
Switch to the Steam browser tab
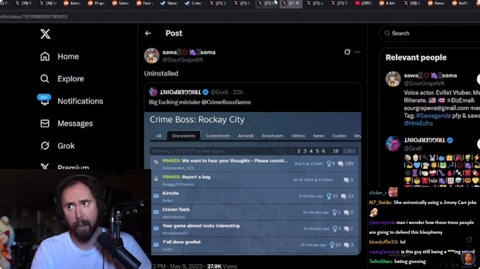coord(169,3)
